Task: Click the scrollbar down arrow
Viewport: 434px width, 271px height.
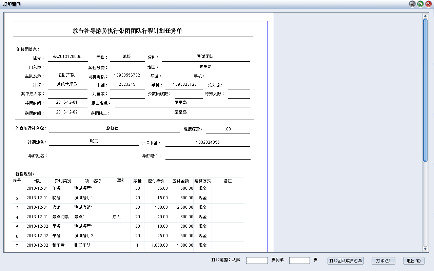Action: click(x=426, y=249)
